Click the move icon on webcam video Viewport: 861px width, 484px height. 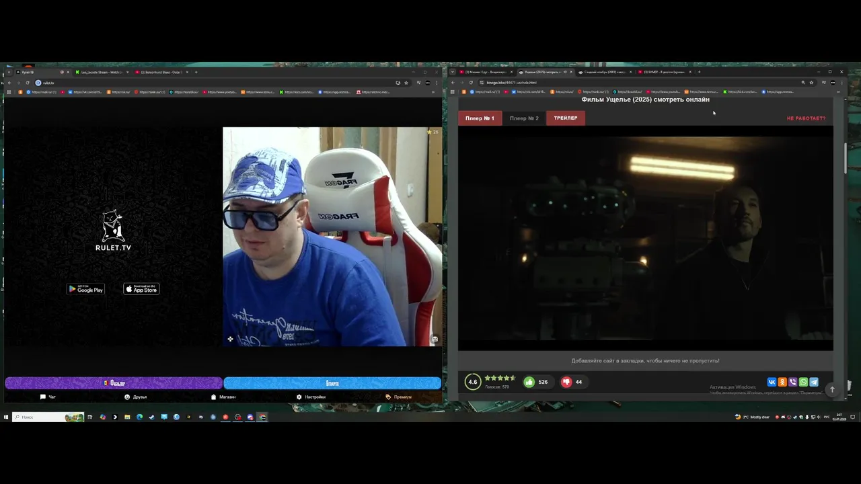[230, 339]
